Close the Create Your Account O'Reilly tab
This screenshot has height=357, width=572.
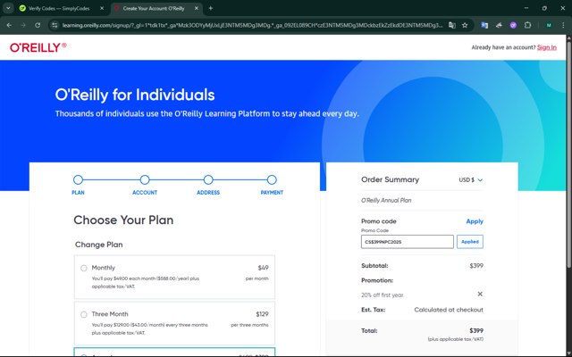tap(197, 8)
